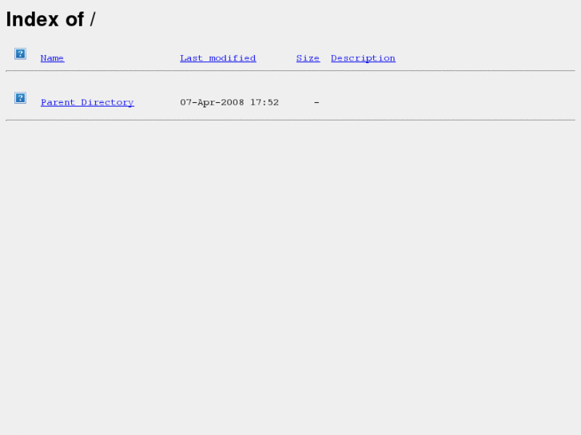Click the question-mark icon beside Name header

coord(21,53)
